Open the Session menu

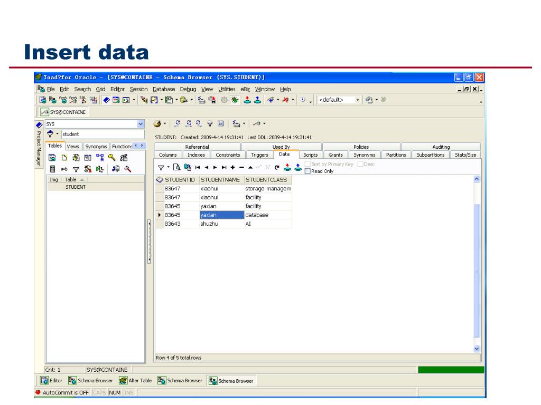click(139, 89)
